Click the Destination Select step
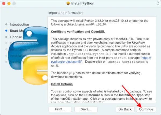The image size is (161, 115). click(x=24, y=43)
